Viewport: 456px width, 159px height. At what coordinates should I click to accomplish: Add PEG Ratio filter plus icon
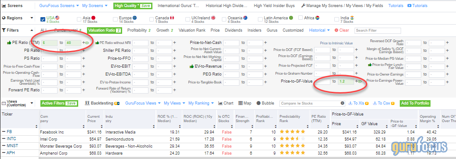(x=265, y=74)
